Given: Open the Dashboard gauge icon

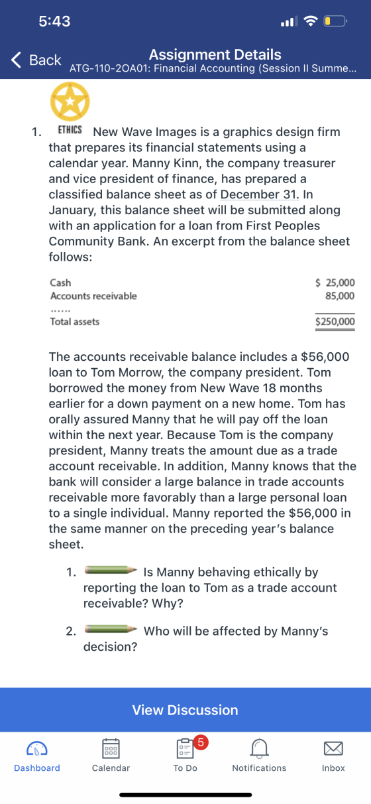Looking at the screenshot, I should (36, 748).
